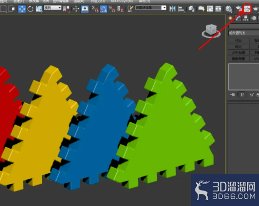Open the Material Editor
This screenshot has width=259, height=206.
229,9
